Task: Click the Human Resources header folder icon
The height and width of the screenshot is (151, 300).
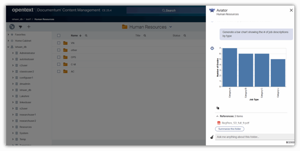Action: [x=125, y=27]
